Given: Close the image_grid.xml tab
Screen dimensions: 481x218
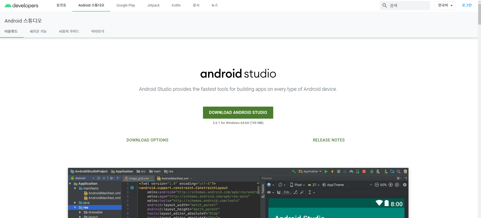Looking at the screenshot, I should pos(152,179).
